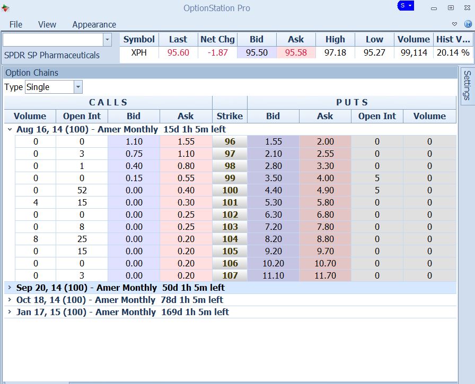The width and height of the screenshot is (475, 384).
Task: Click the OptionStation Pro app logo icon
Action: (x=5, y=7)
